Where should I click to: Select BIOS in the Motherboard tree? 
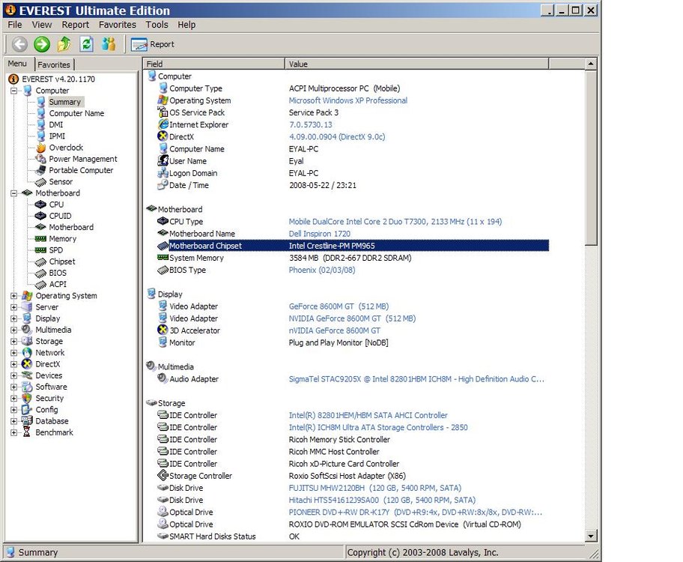(x=58, y=273)
